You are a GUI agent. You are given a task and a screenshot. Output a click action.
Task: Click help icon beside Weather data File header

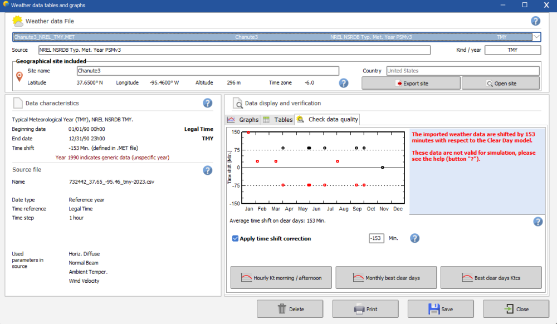click(535, 21)
